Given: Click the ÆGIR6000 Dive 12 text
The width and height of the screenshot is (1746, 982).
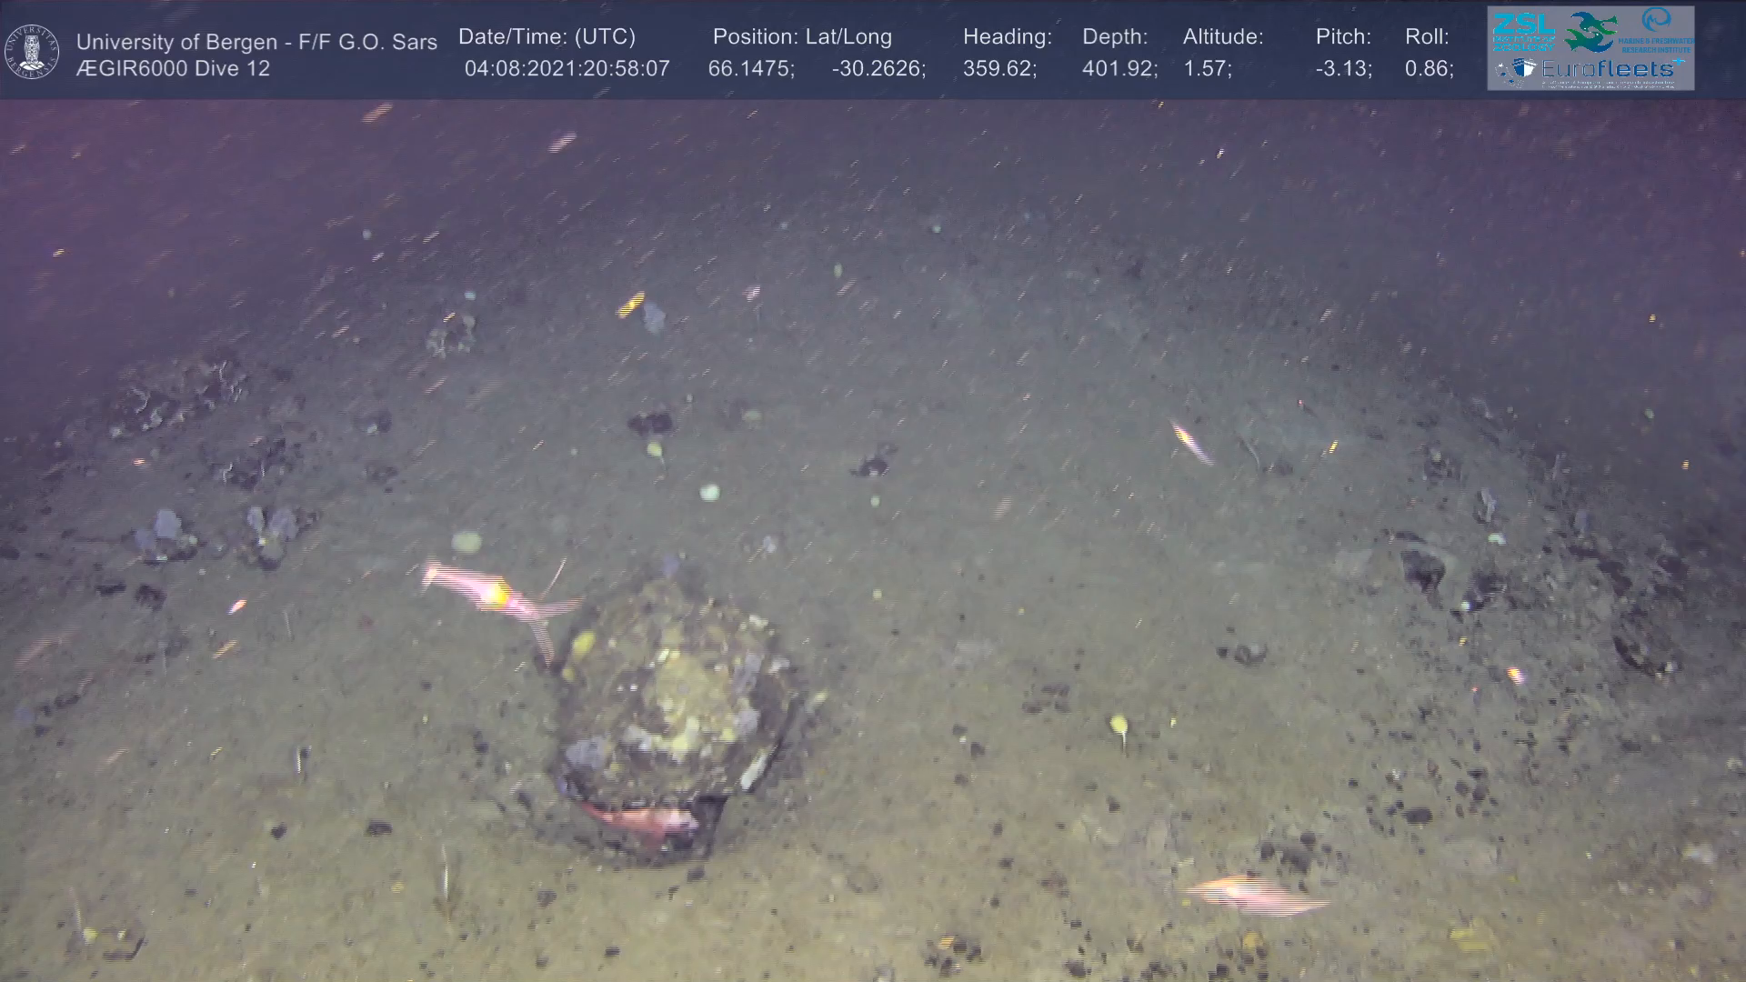Looking at the screenshot, I should coord(173,69).
